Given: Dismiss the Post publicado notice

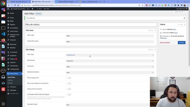Looking at the screenshot, I should pyautogui.click(x=184, y=18).
